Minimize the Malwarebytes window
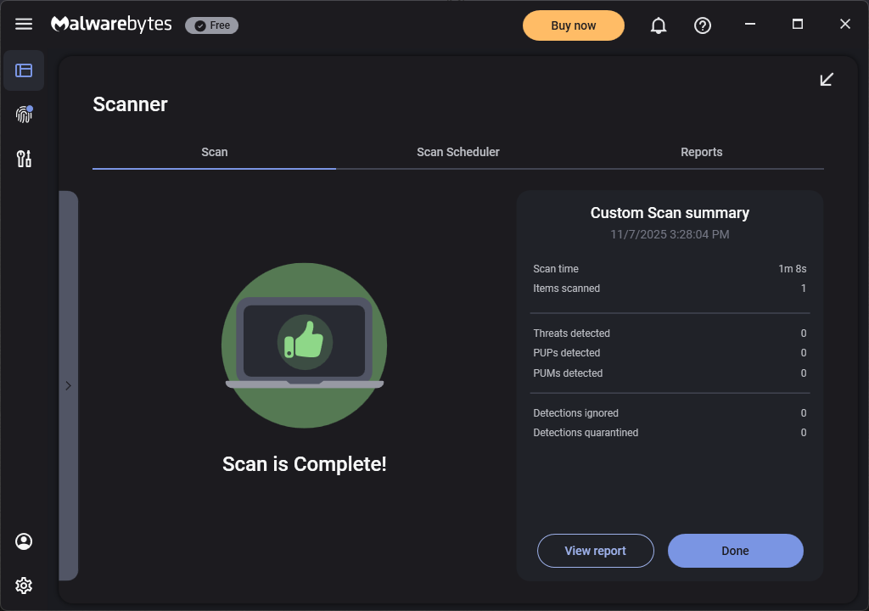The width and height of the screenshot is (869, 611). pos(750,24)
